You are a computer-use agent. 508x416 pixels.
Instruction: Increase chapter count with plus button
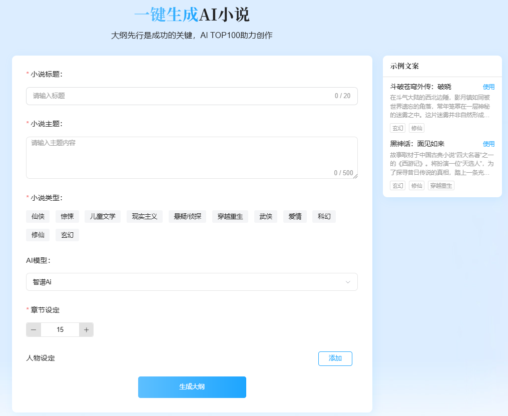click(86, 329)
